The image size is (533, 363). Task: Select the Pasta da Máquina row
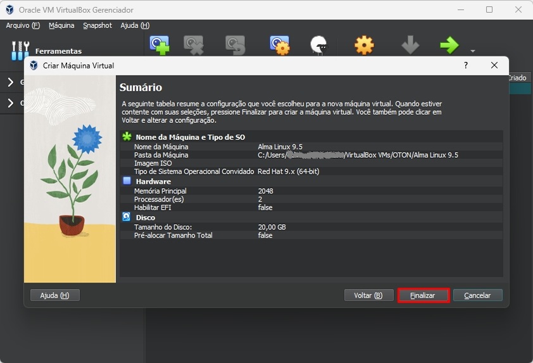pyautogui.click(x=311, y=155)
